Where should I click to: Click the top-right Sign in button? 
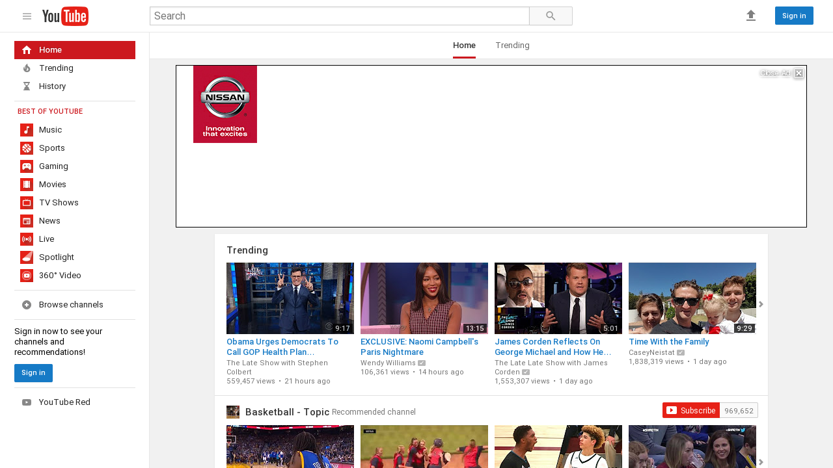(794, 16)
